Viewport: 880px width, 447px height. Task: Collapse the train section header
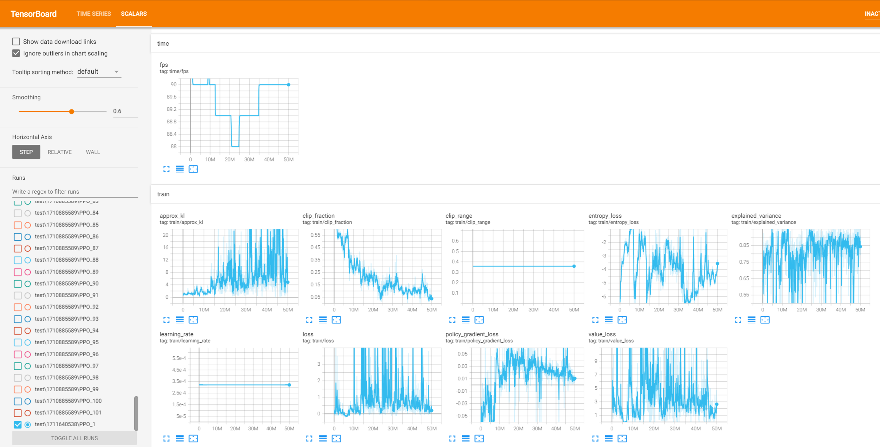[x=163, y=194]
